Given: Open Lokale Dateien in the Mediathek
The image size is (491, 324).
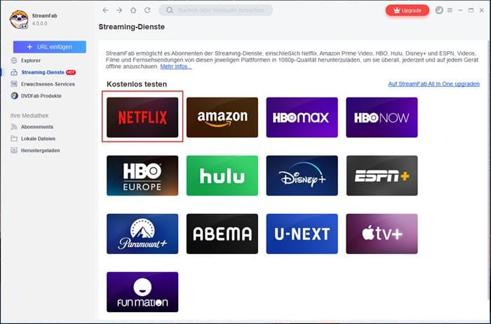Looking at the screenshot, I should point(38,139).
